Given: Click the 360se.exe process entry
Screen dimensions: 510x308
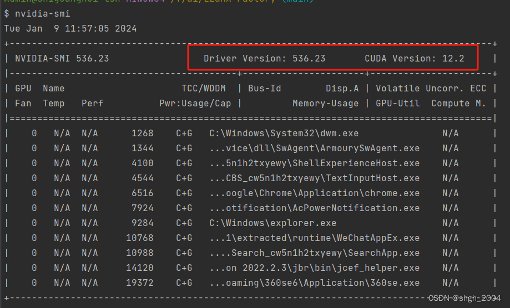Looking at the screenshot, I should point(315,283).
